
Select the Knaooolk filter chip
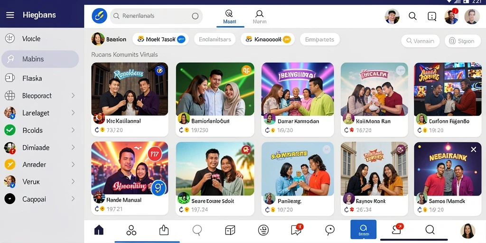268,39
